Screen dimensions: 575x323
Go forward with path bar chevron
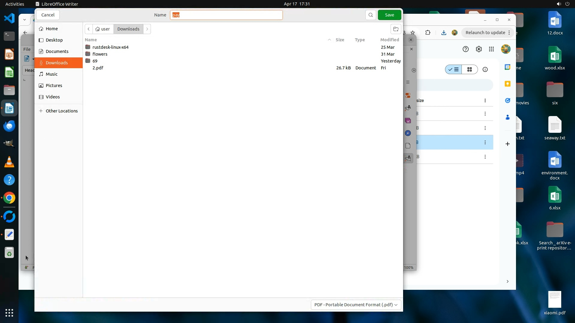[147, 29]
